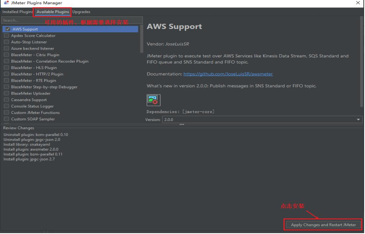The width and height of the screenshot is (365, 234).
Task: Tick BlazeMeter - HTTP/2 Plugin checkbox
Action: click(6, 74)
